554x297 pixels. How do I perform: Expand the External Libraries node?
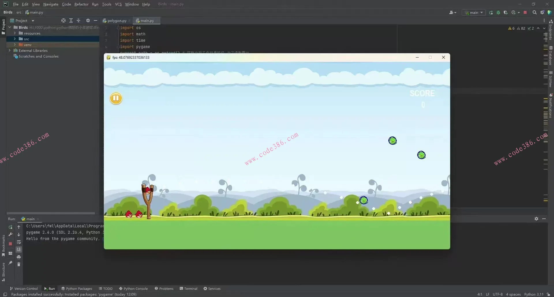coord(10,50)
